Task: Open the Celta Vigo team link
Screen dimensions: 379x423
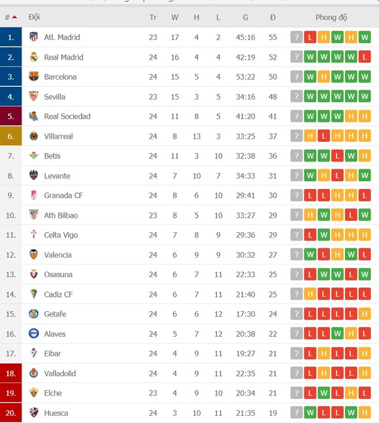Action: [x=61, y=235]
